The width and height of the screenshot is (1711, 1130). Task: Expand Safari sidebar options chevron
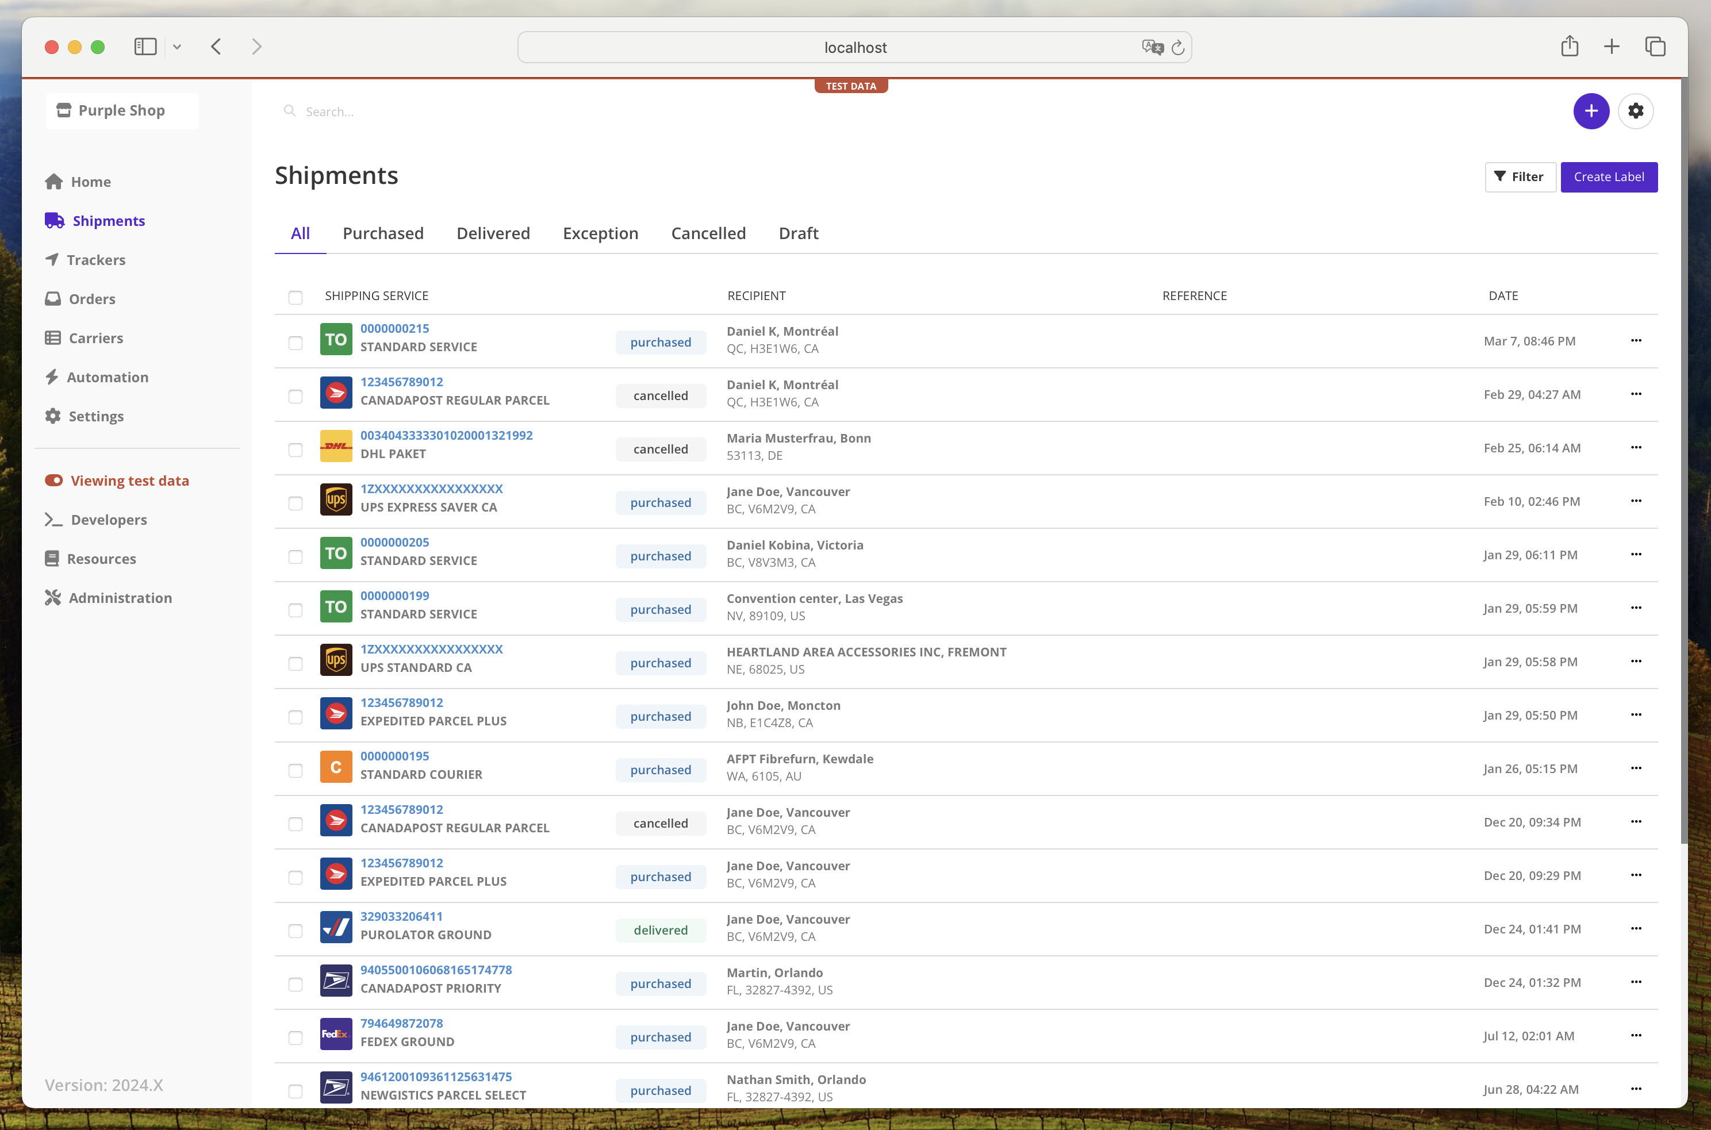pos(177,47)
